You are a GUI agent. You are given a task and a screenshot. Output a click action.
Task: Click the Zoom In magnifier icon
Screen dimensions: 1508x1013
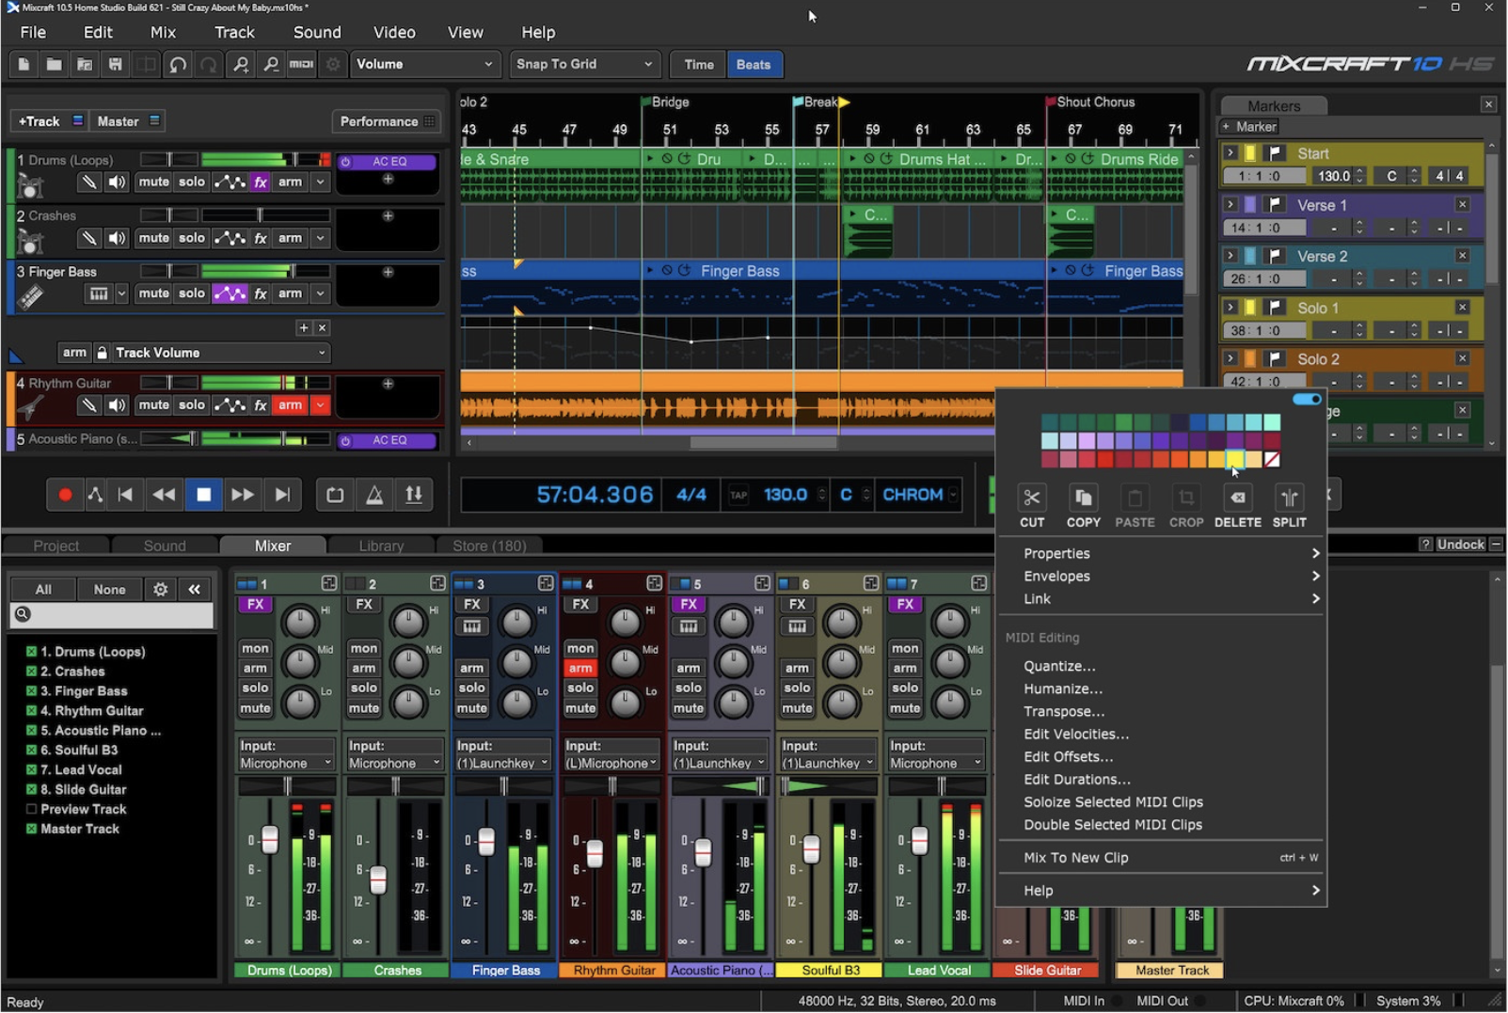241,64
